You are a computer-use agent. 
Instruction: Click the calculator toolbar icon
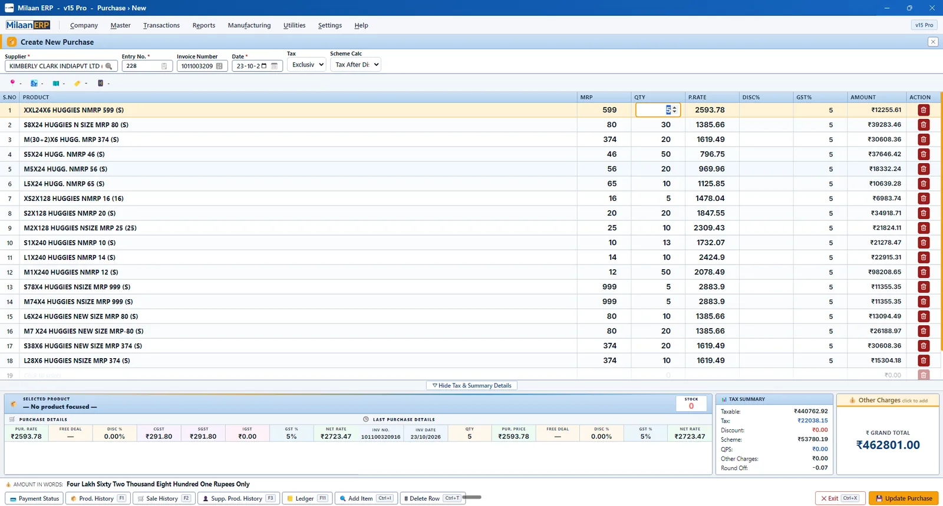click(x=100, y=83)
